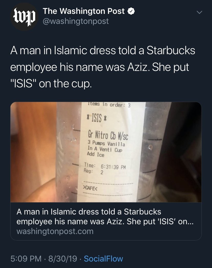Tap the Time 6:31:39 PM text in photo
The image size is (212, 268).
coord(105,166)
